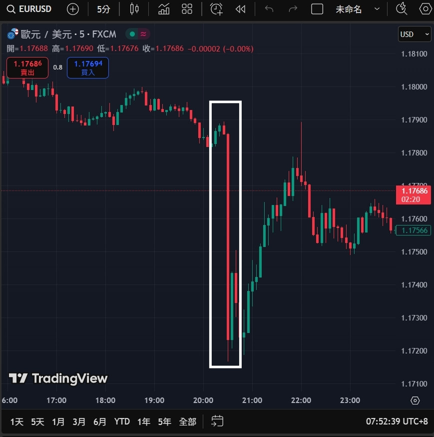Click the 高=1.17690 high value
This screenshot has width=434, height=437.
tap(72, 48)
